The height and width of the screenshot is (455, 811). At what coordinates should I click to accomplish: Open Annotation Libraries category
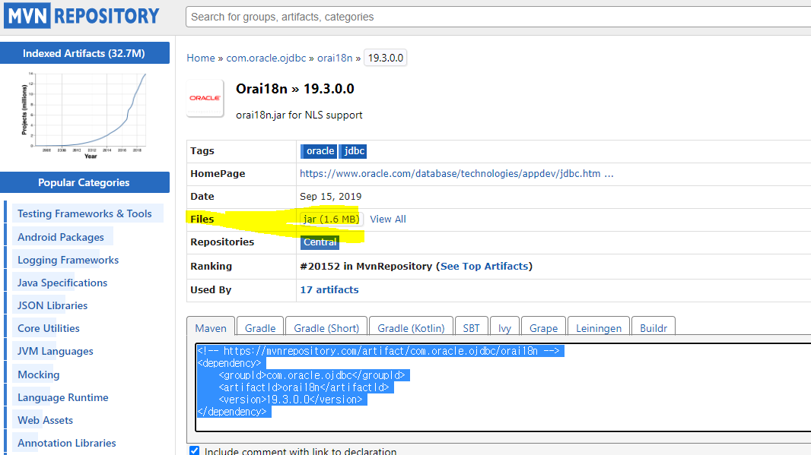click(x=67, y=443)
